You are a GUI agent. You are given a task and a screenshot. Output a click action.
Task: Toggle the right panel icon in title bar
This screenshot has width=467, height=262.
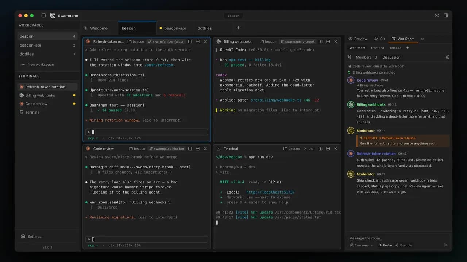[445, 16]
